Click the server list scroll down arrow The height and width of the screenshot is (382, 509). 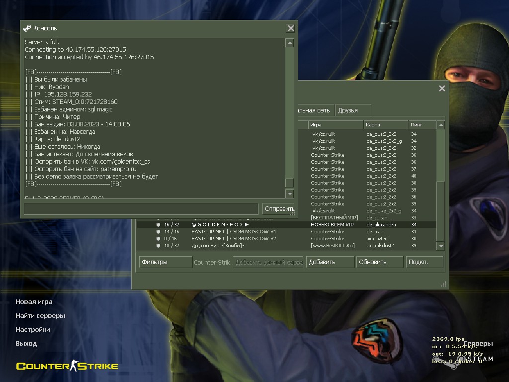(440, 246)
